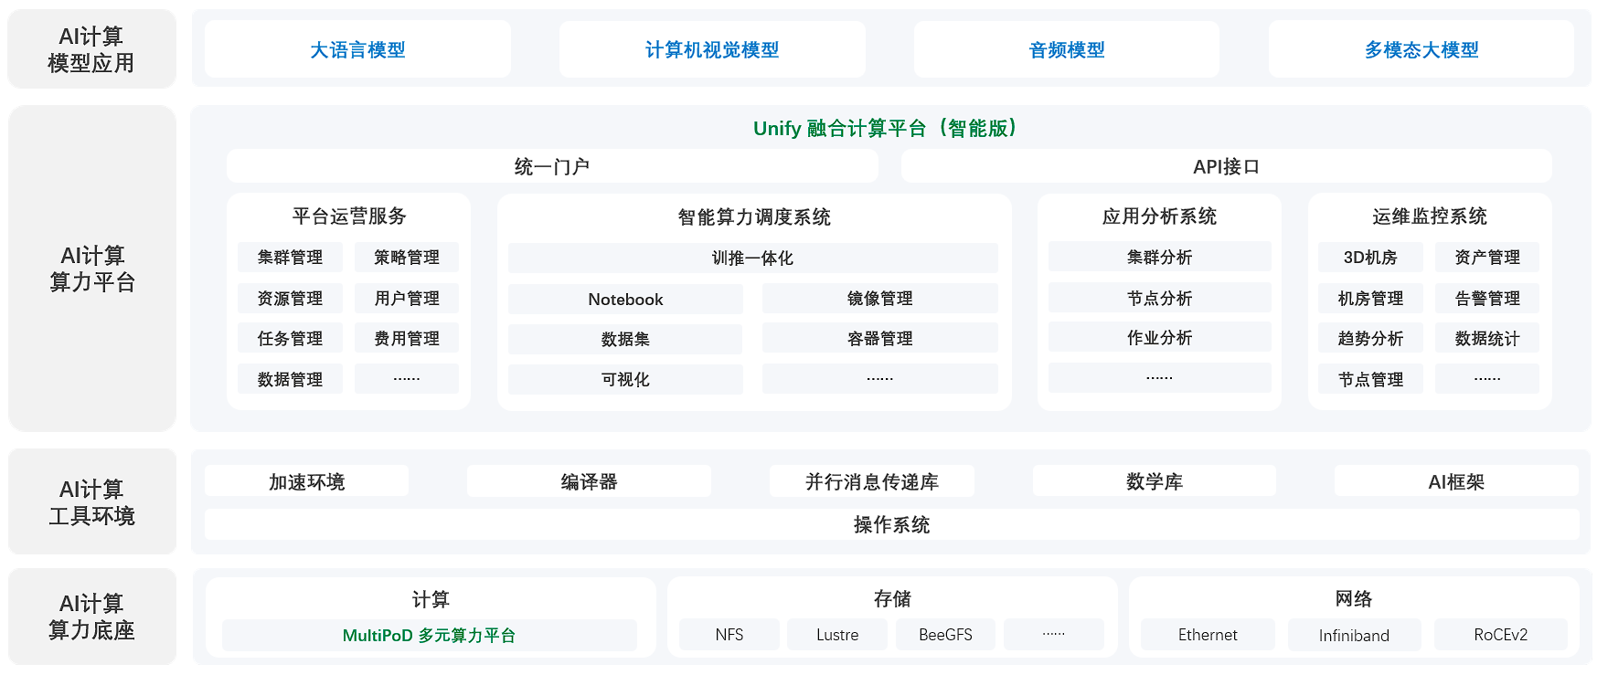Click the 加速环境 box
This screenshot has width=1597, height=675.
(x=306, y=481)
